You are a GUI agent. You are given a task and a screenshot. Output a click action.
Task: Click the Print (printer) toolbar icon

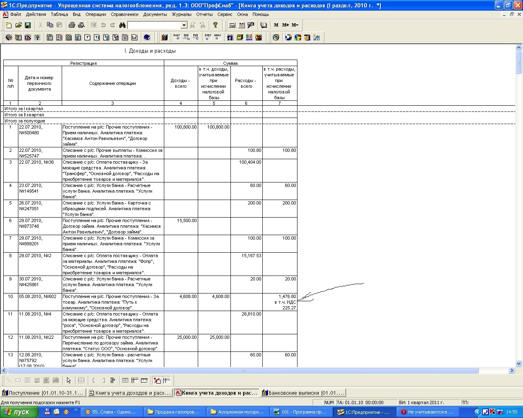click(72, 25)
